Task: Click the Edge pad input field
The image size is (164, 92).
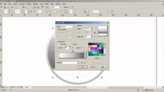Action: coord(88,36)
